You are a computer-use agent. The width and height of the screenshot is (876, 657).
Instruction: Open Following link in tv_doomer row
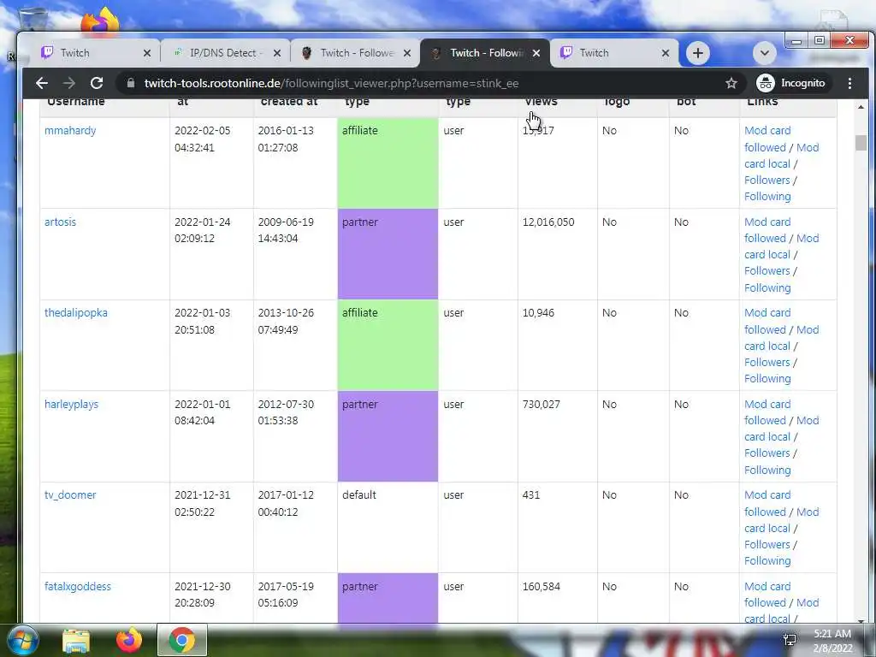point(767,561)
